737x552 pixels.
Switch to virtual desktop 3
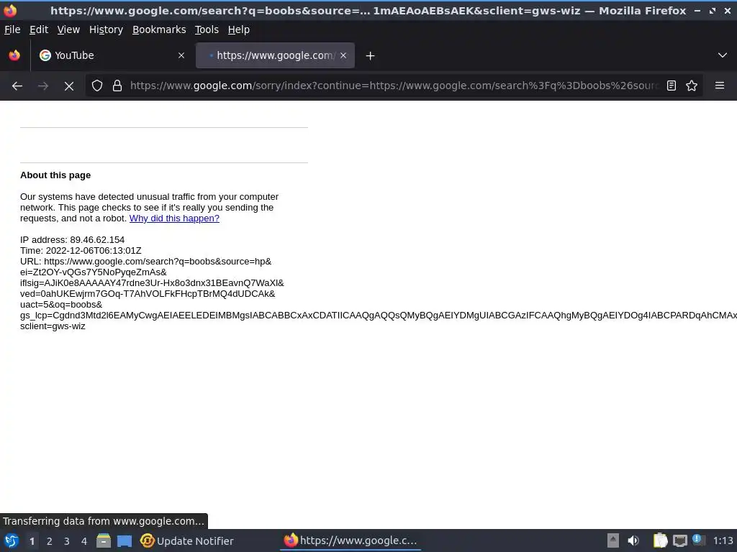coord(67,541)
